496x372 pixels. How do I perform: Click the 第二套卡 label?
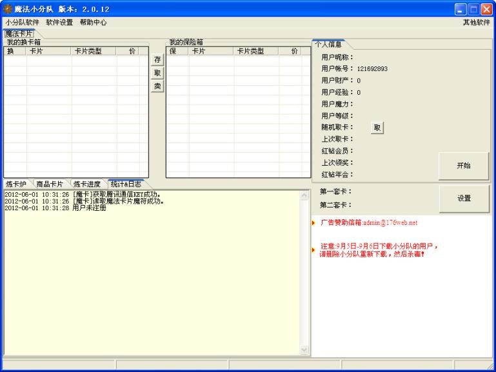pos(335,205)
